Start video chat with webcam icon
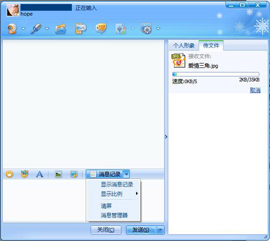This screenshot has height=241, width=270. pyautogui.click(x=12, y=29)
